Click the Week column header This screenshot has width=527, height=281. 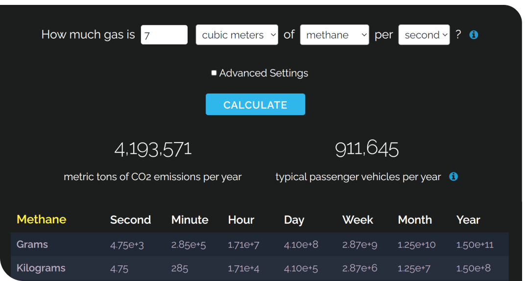[x=358, y=220]
